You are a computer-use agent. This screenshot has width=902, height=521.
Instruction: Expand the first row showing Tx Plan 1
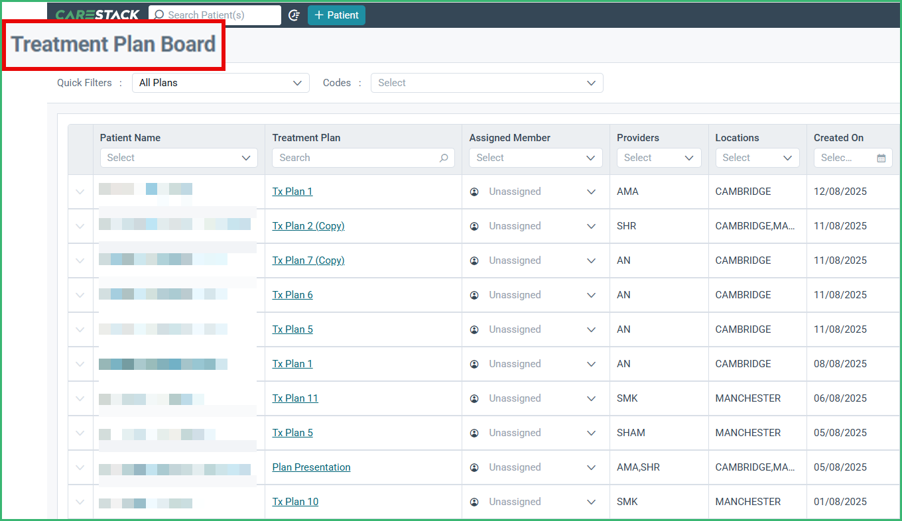[80, 191]
